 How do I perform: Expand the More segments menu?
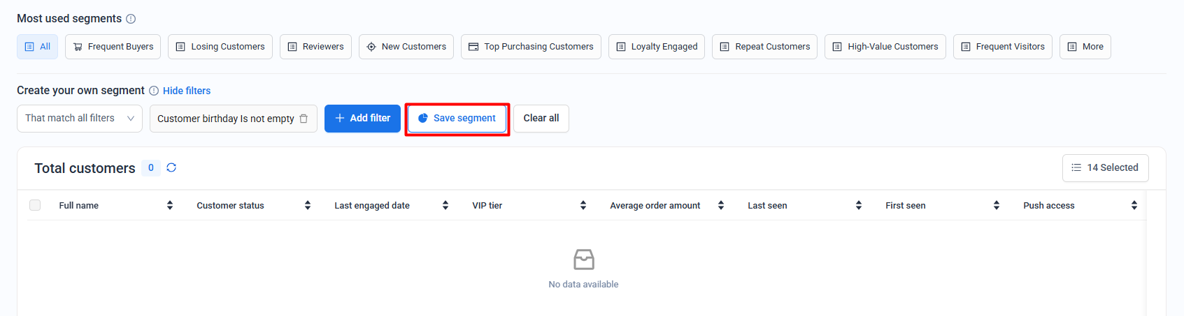pos(1085,47)
